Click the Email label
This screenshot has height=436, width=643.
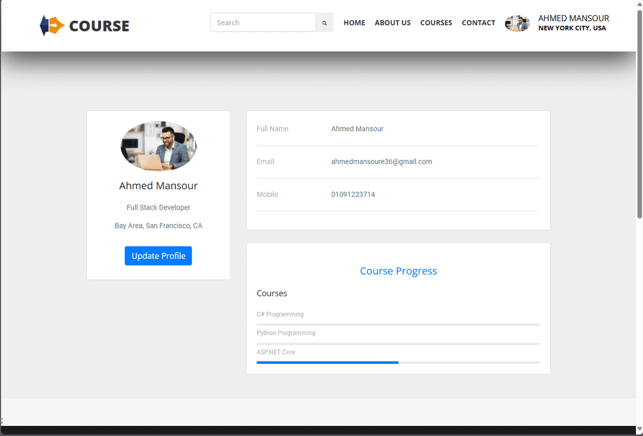tap(266, 161)
